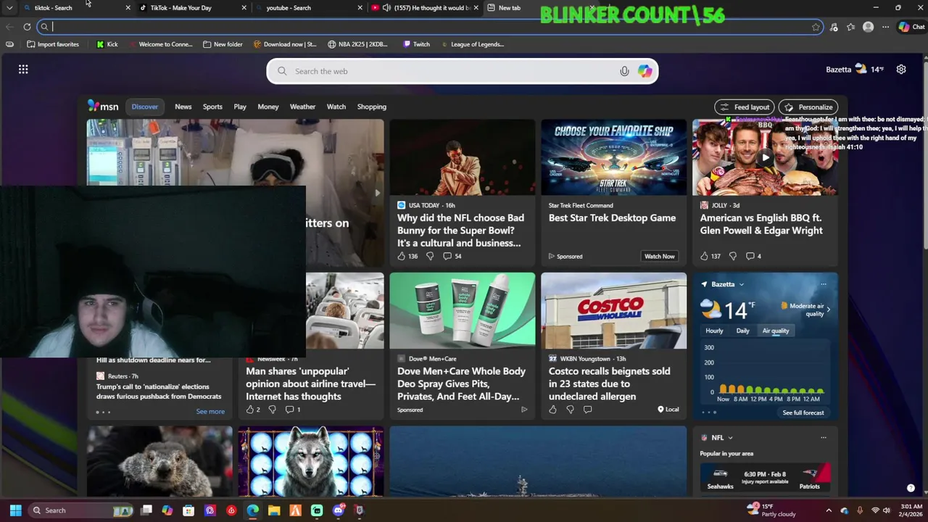Select the Watch feed tab

click(x=336, y=107)
